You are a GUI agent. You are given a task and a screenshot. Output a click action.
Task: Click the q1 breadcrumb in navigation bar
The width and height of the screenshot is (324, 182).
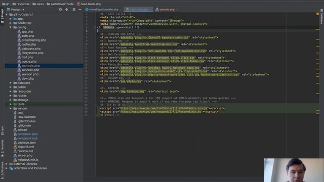(6, 4)
